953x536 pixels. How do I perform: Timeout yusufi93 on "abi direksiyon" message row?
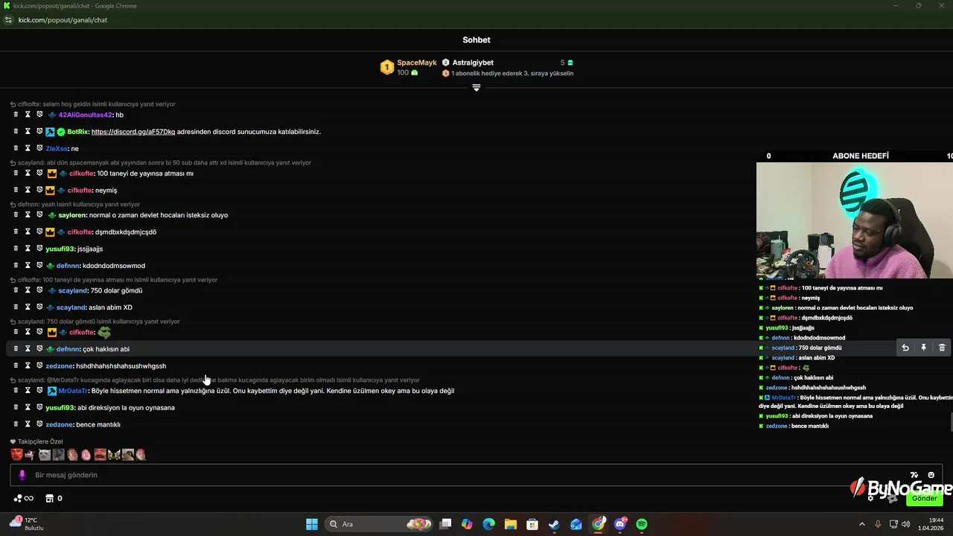point(28,407)
